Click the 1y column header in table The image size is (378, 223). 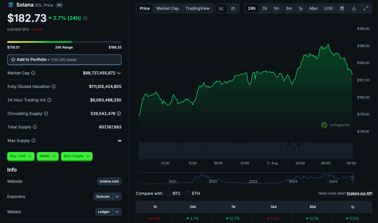coord(353,207)
